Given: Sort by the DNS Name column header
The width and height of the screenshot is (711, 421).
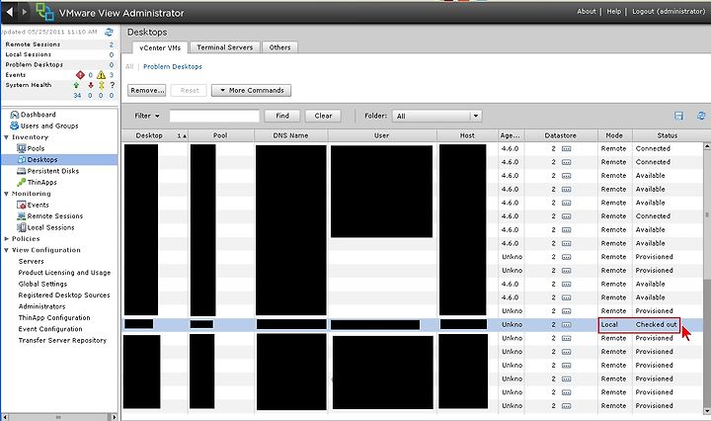Looking at the screenshot, I should [x=290, y=135].
